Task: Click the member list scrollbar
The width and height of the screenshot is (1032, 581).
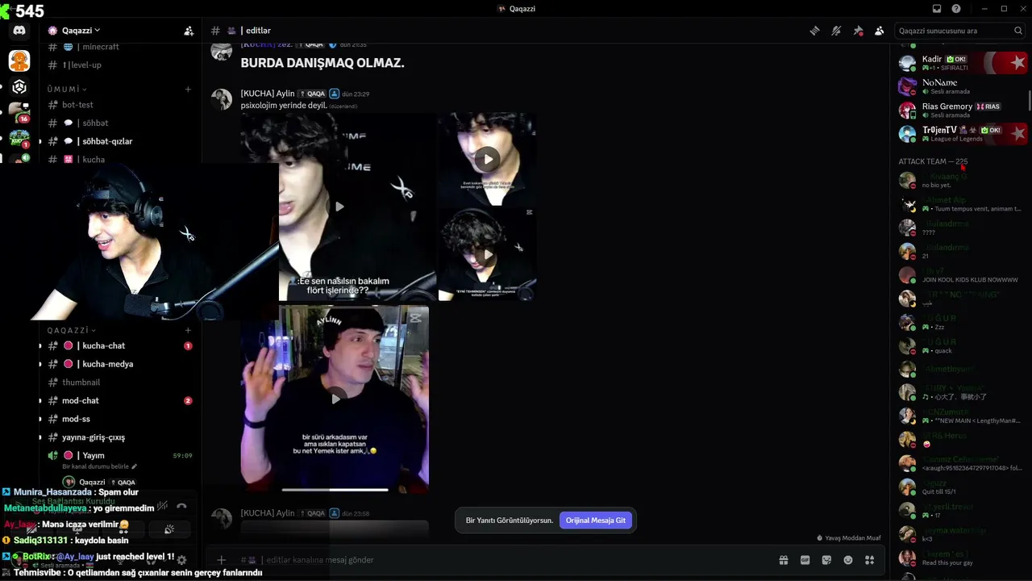Action: [x=1030, y=101]
